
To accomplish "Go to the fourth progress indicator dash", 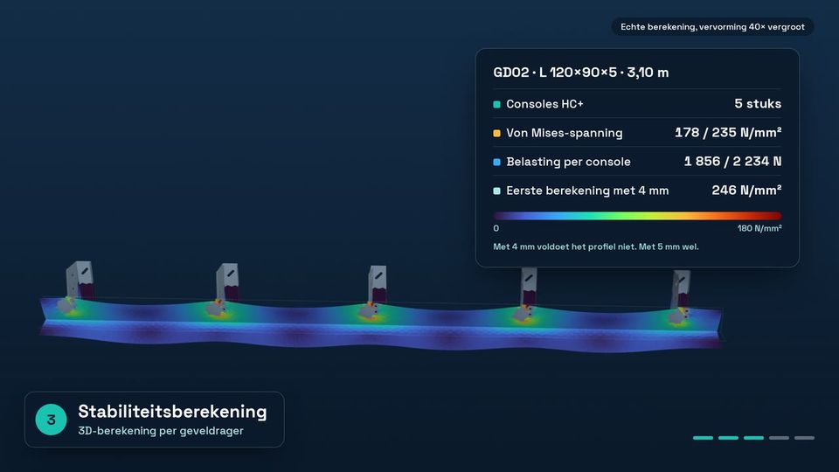I will [x=779, y=438].
